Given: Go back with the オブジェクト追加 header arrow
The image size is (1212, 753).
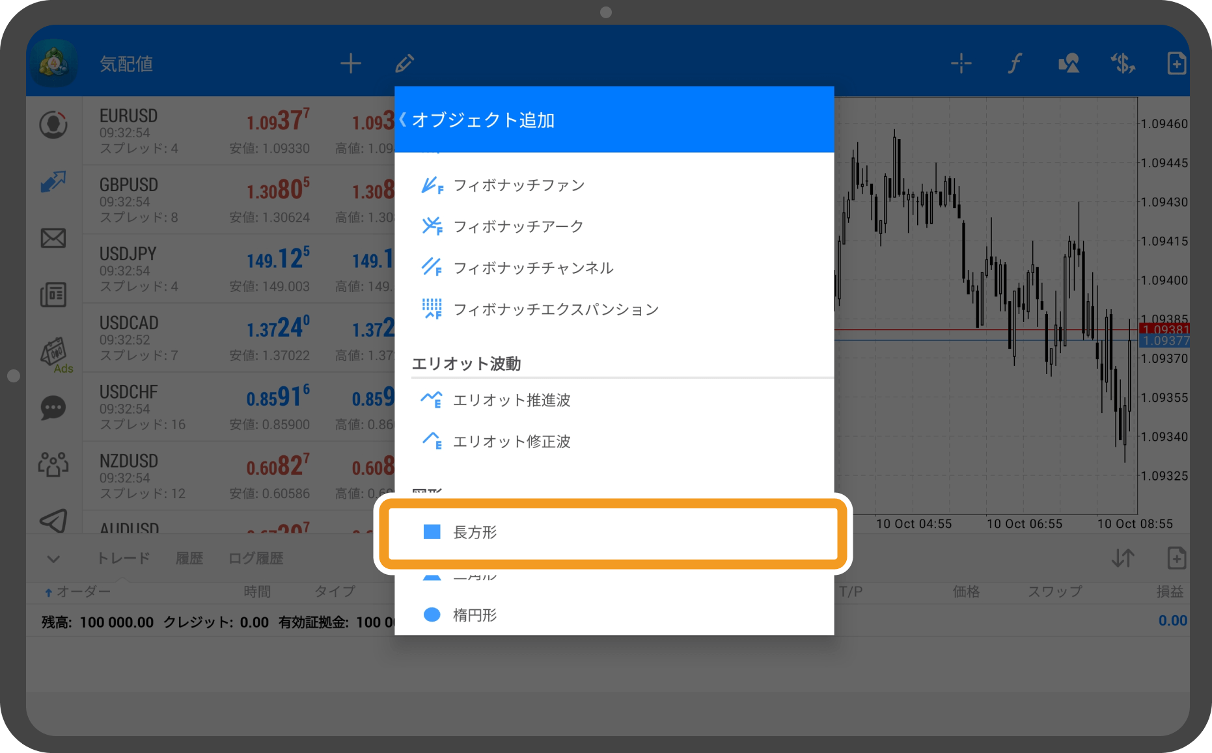Looking at the screenshot, I should click(x=402, y=119).
